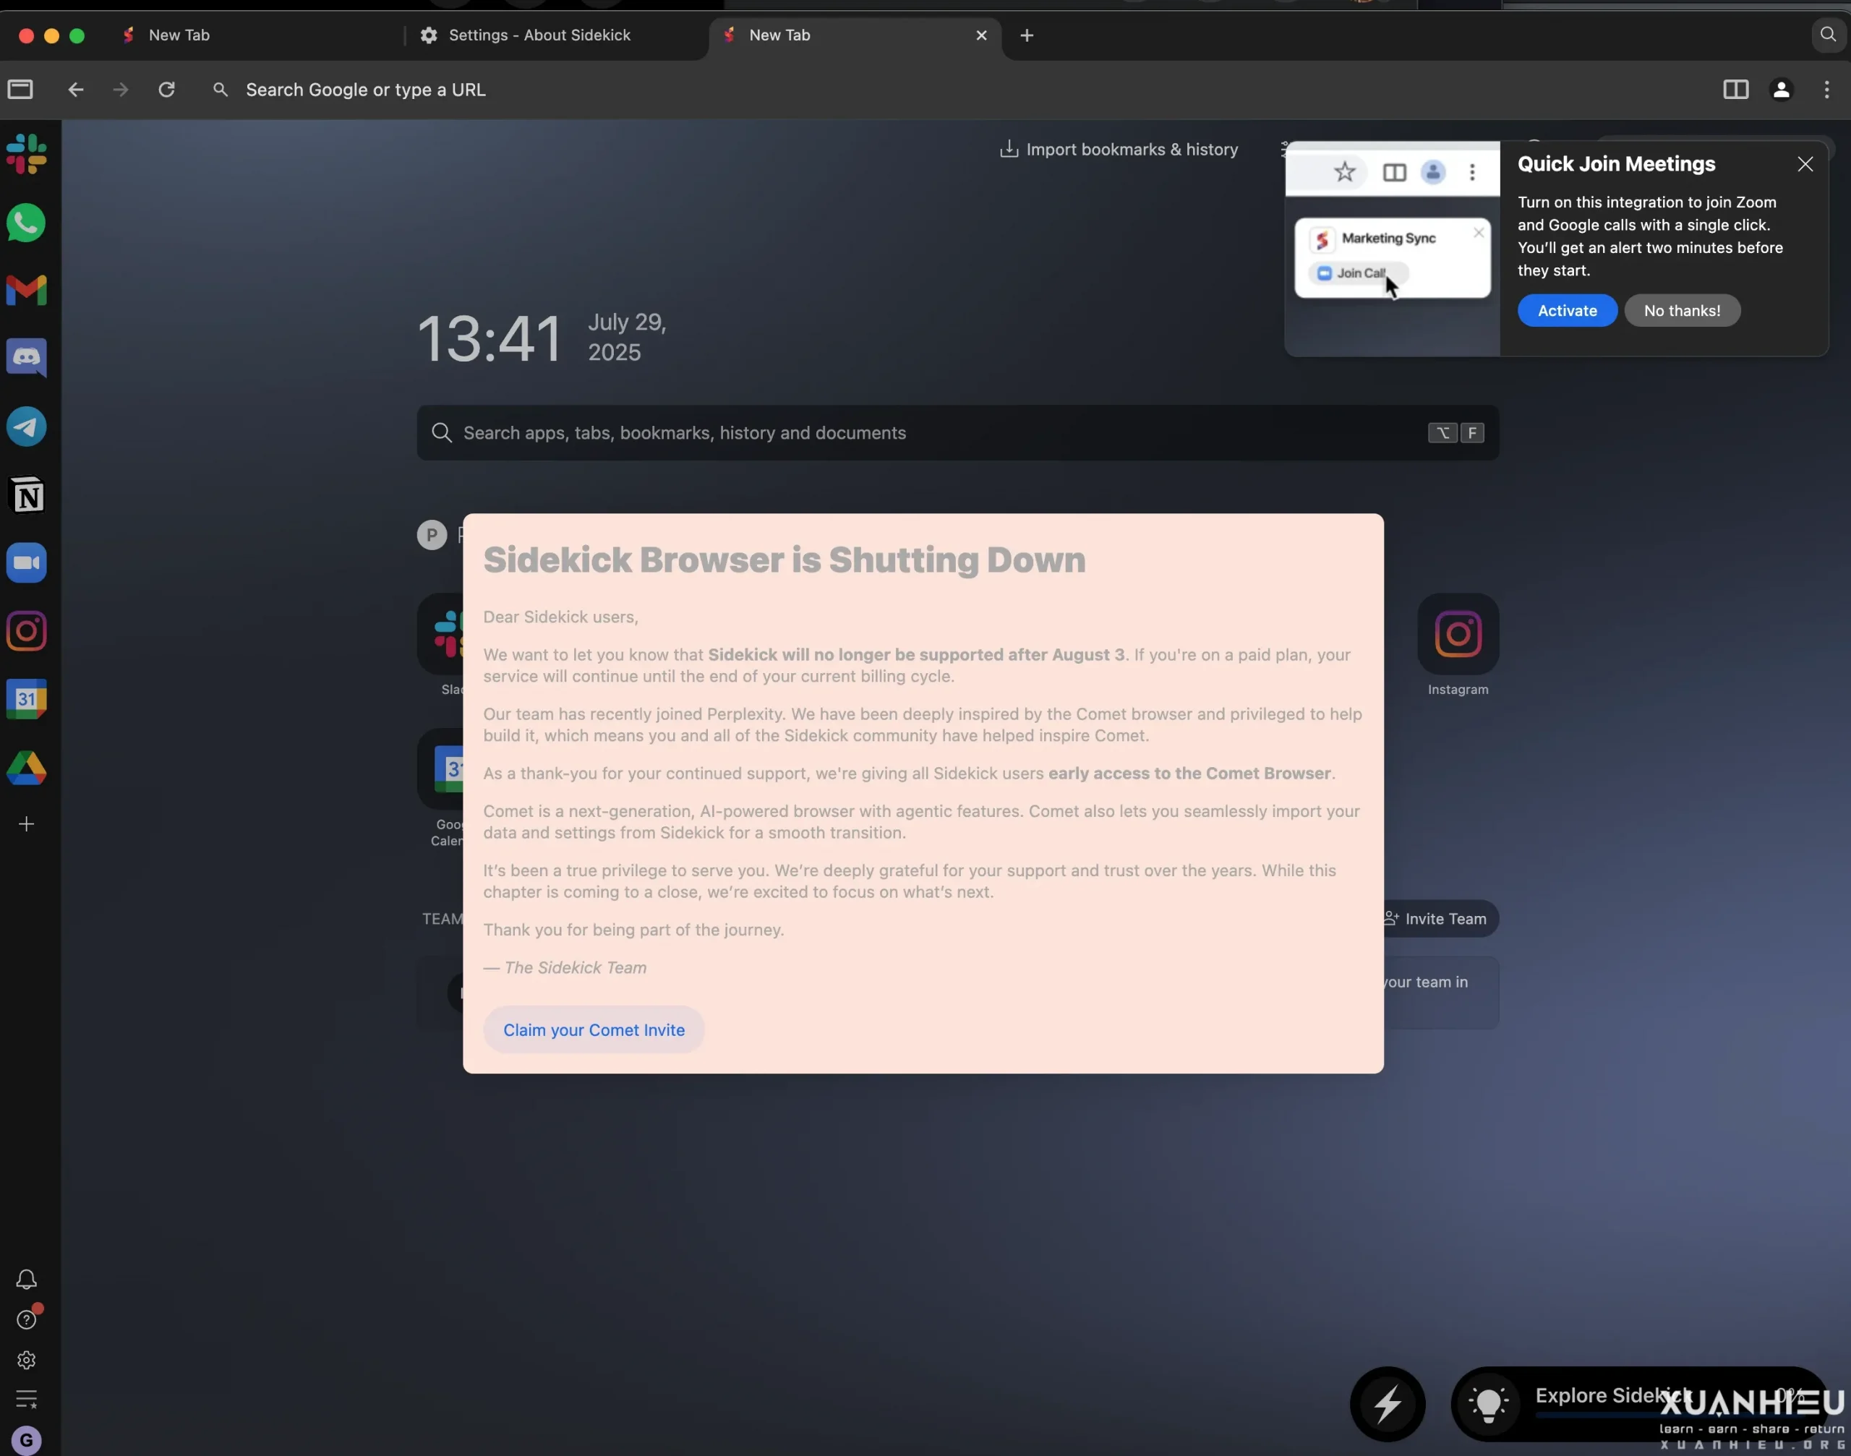1851x1456 pixels.
Task: Toggle the sidebar panel button
Action: pos(20,90)
